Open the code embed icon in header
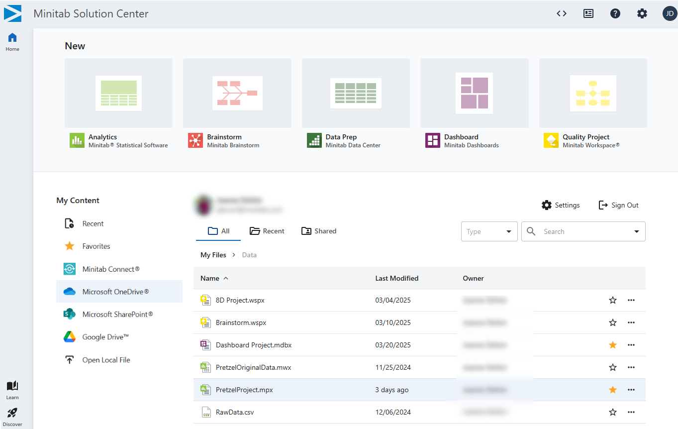Image resolution: width=678 pixels, height=429 pixels. [x=562, y=13]
